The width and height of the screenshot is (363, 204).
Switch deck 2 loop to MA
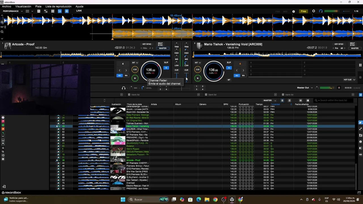(243, 76)
